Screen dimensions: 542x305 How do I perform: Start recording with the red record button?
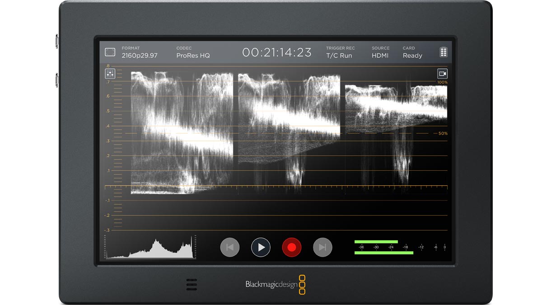point(291,247)
